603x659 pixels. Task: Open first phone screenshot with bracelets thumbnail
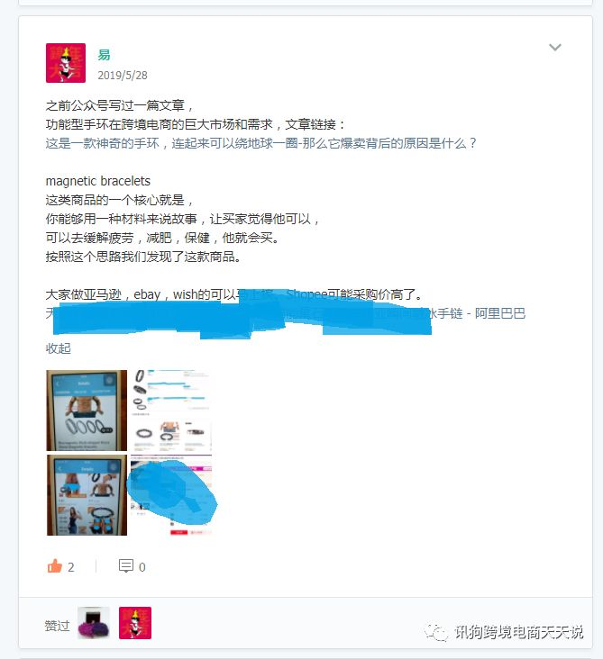[x=87, y=411]
